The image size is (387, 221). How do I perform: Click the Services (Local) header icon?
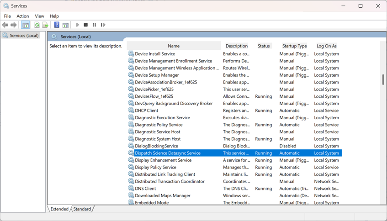(54, 37)
